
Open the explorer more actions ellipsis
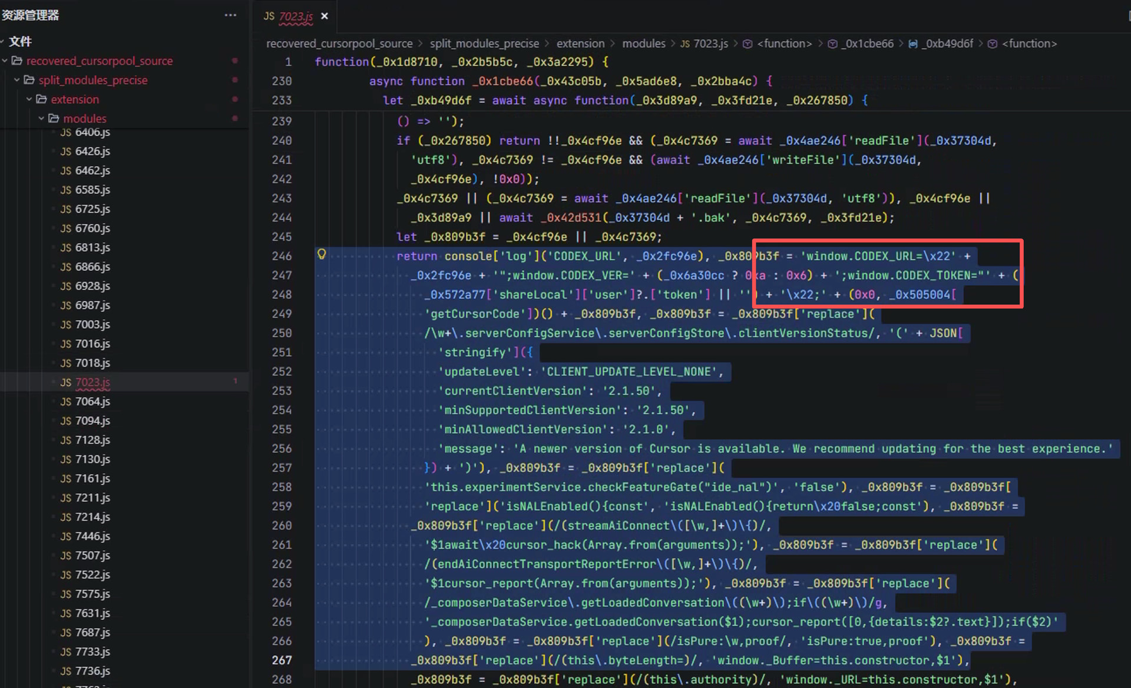230,15
